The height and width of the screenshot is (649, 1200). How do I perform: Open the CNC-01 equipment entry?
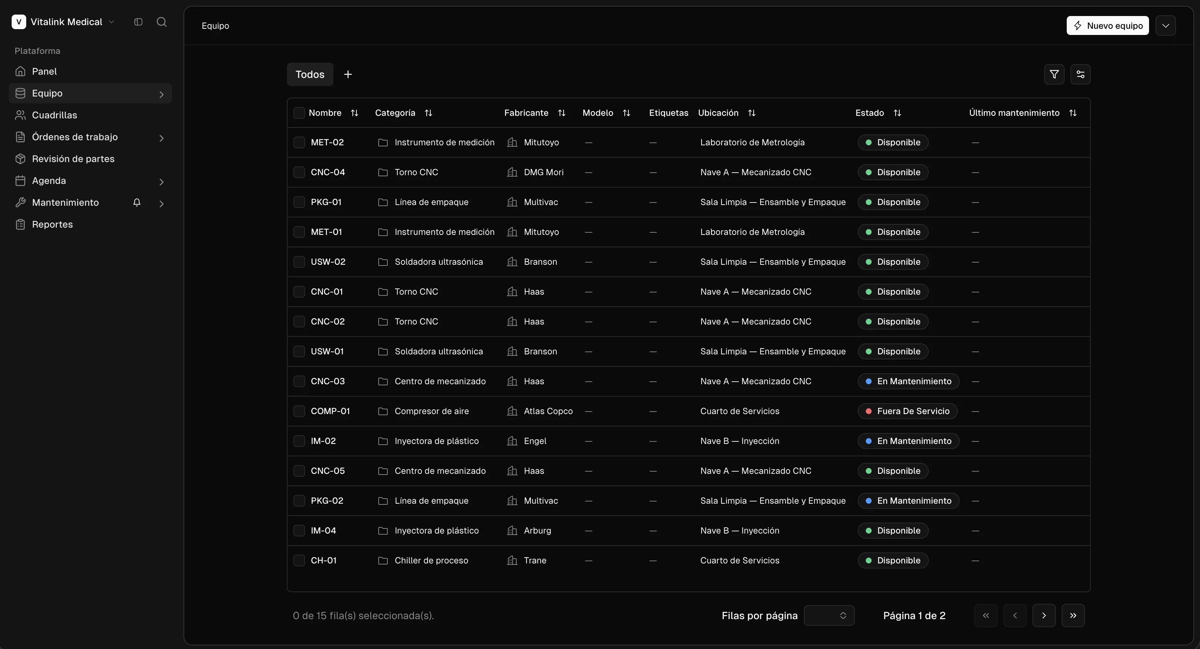coord(327,292)
